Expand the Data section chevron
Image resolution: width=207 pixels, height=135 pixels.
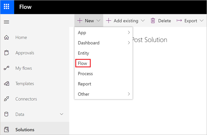point(62,114)
